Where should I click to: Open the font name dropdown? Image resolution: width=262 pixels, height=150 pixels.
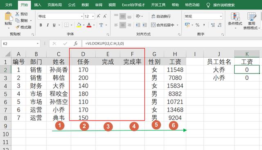click(82, 16)
